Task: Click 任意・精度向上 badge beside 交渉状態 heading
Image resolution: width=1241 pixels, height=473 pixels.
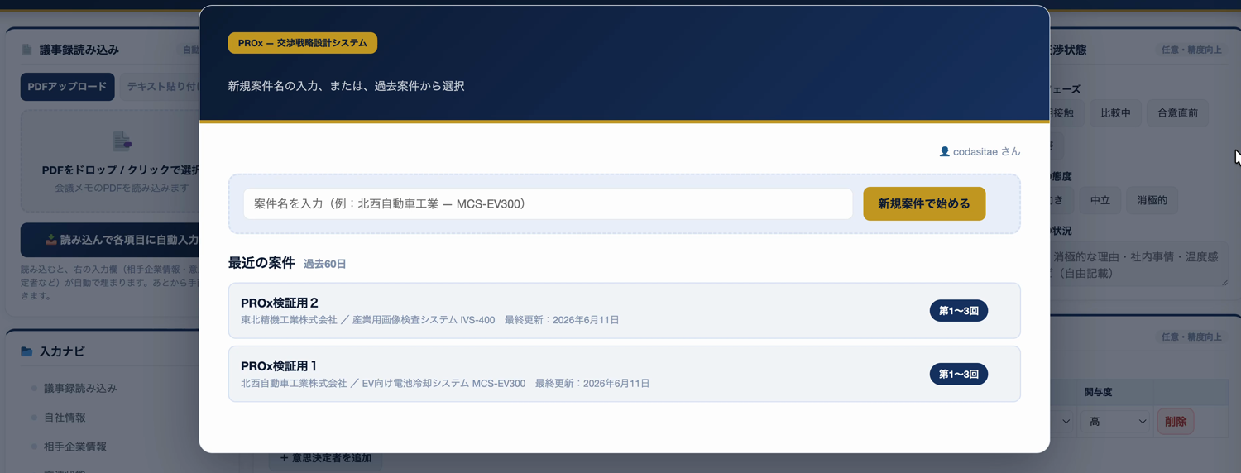Action: 1191,50
